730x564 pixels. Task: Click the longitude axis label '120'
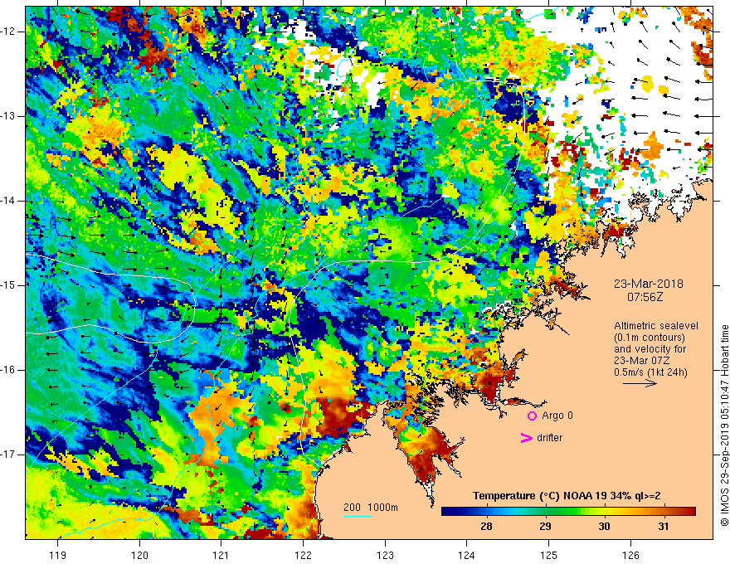click(139, 555)
